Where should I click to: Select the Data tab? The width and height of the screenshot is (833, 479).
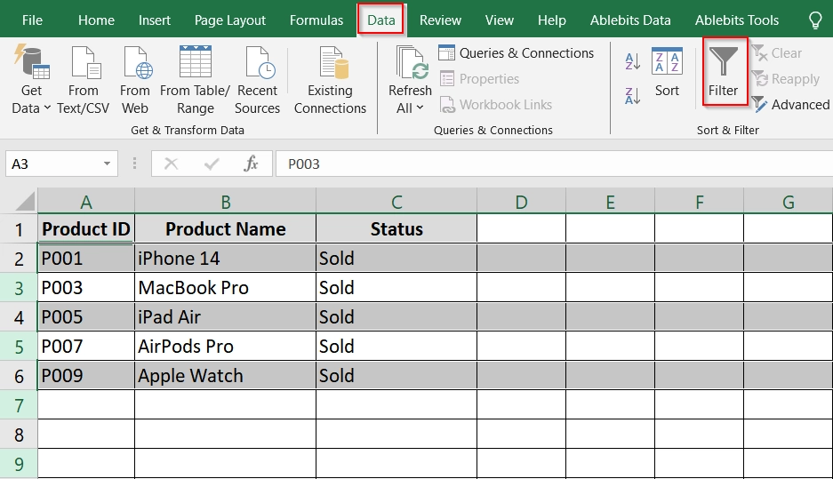(380, 20)
